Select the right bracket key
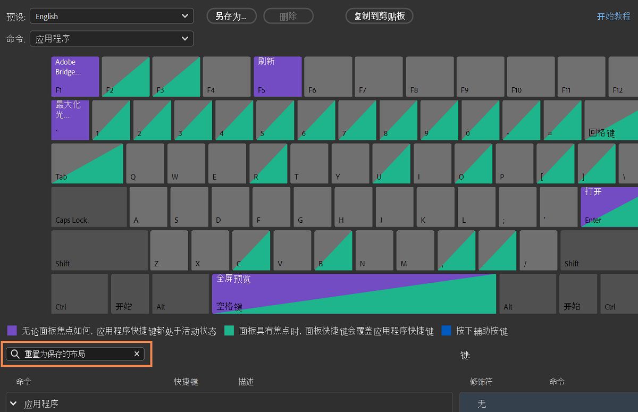 point(597,164)
